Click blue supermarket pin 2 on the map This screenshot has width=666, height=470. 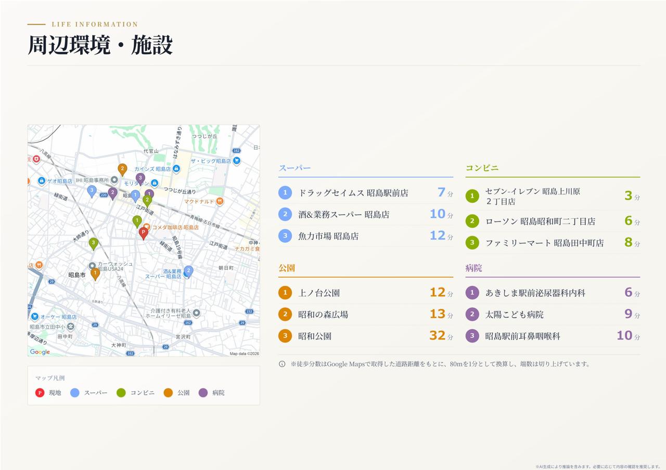[189, 271]
